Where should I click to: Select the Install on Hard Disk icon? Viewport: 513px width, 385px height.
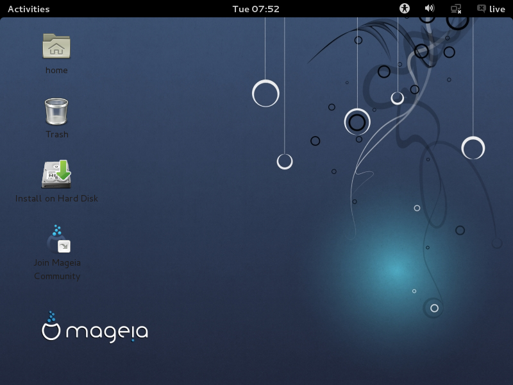click(56, 175)
